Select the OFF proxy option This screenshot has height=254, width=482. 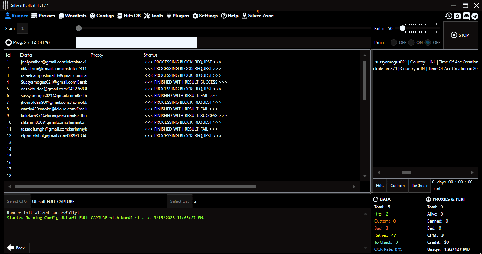[x=427, y=42]
